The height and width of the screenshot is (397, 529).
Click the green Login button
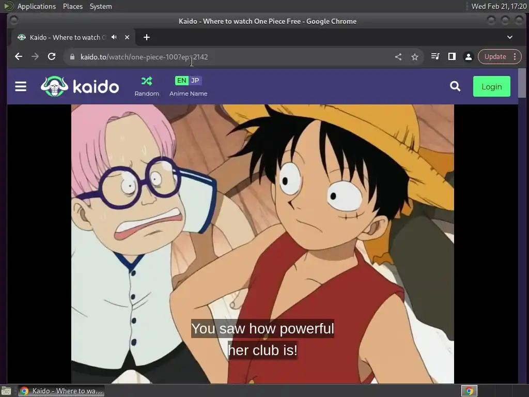(x=492, y=86)
